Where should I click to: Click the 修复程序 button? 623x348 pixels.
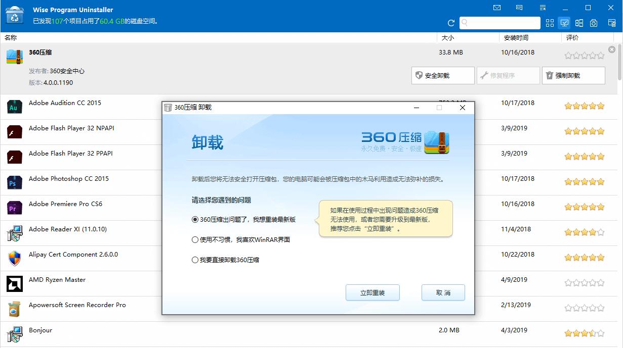click(x=509, y=75)
